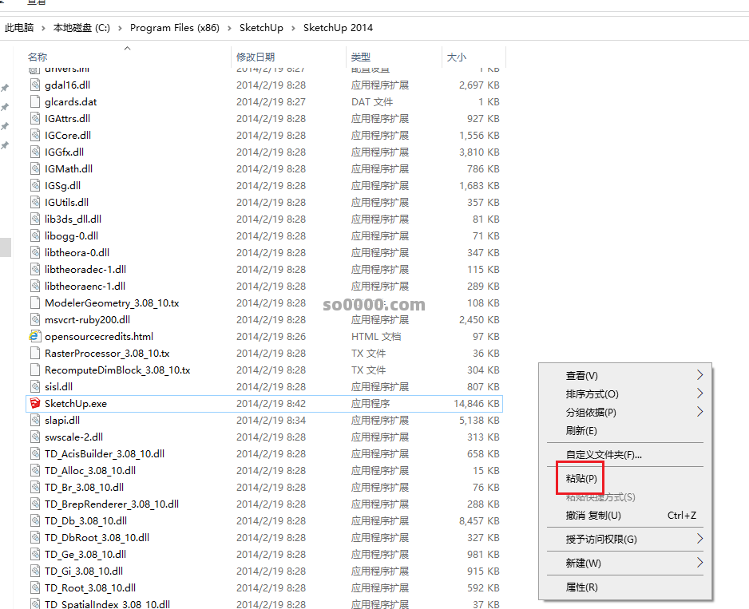Navigate to 此电脑 in the address bar
The width and height of the screenshot is (749, 609).
tap(19, 28)
